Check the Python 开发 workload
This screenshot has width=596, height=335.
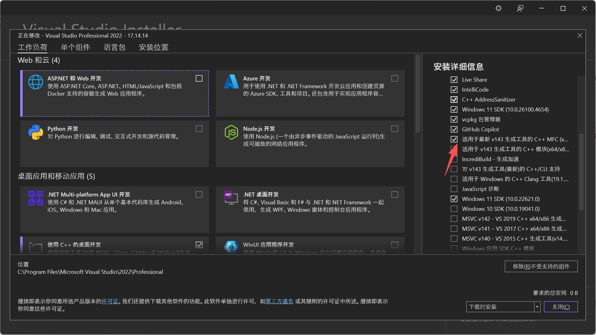pyautogui.click(x=199, y=129)
